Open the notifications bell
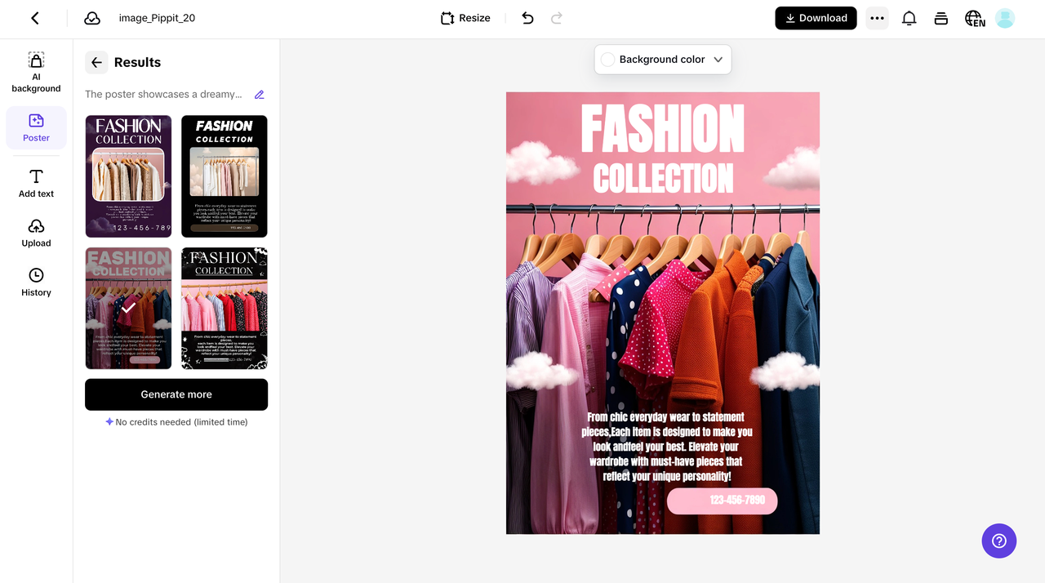The height and width of the screenshot is (583, 1045). tap(909, 18)
